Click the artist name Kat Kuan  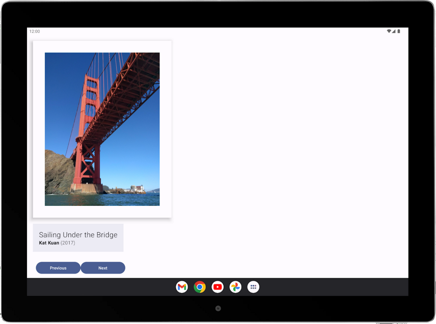pyautogui.click(x=49, y=243)
